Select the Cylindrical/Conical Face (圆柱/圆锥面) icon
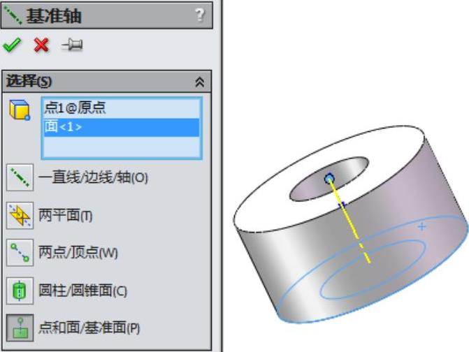The height and width of the screenshot is (352, 469). pos(20,291)
